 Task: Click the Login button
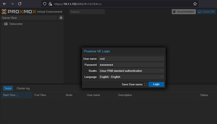pyautogui.click(x=156, y=84)
